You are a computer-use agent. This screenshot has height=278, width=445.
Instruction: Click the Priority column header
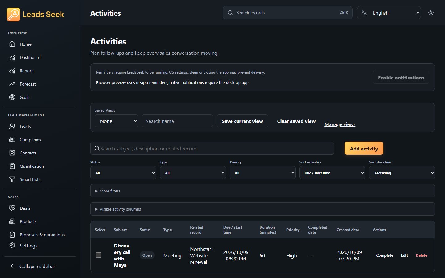click(x=293, y=230)
